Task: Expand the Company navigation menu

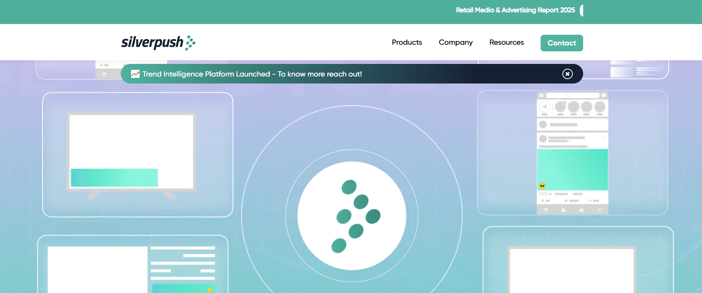Action: coord(455,42)
